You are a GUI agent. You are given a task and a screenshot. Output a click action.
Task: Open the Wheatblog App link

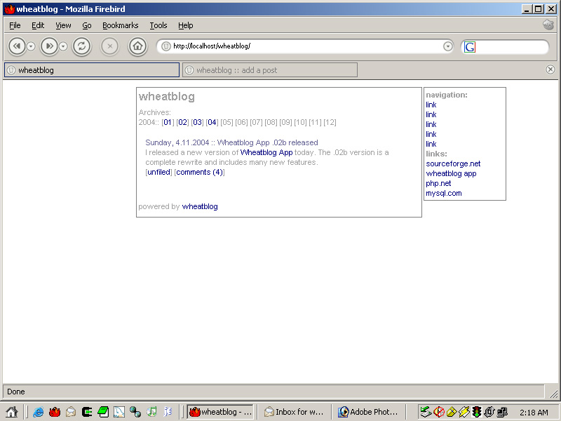pyautogui.click(x=266, y=152)
